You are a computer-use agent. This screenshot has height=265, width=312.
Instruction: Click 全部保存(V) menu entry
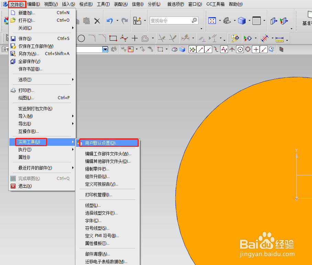(42, 61)
